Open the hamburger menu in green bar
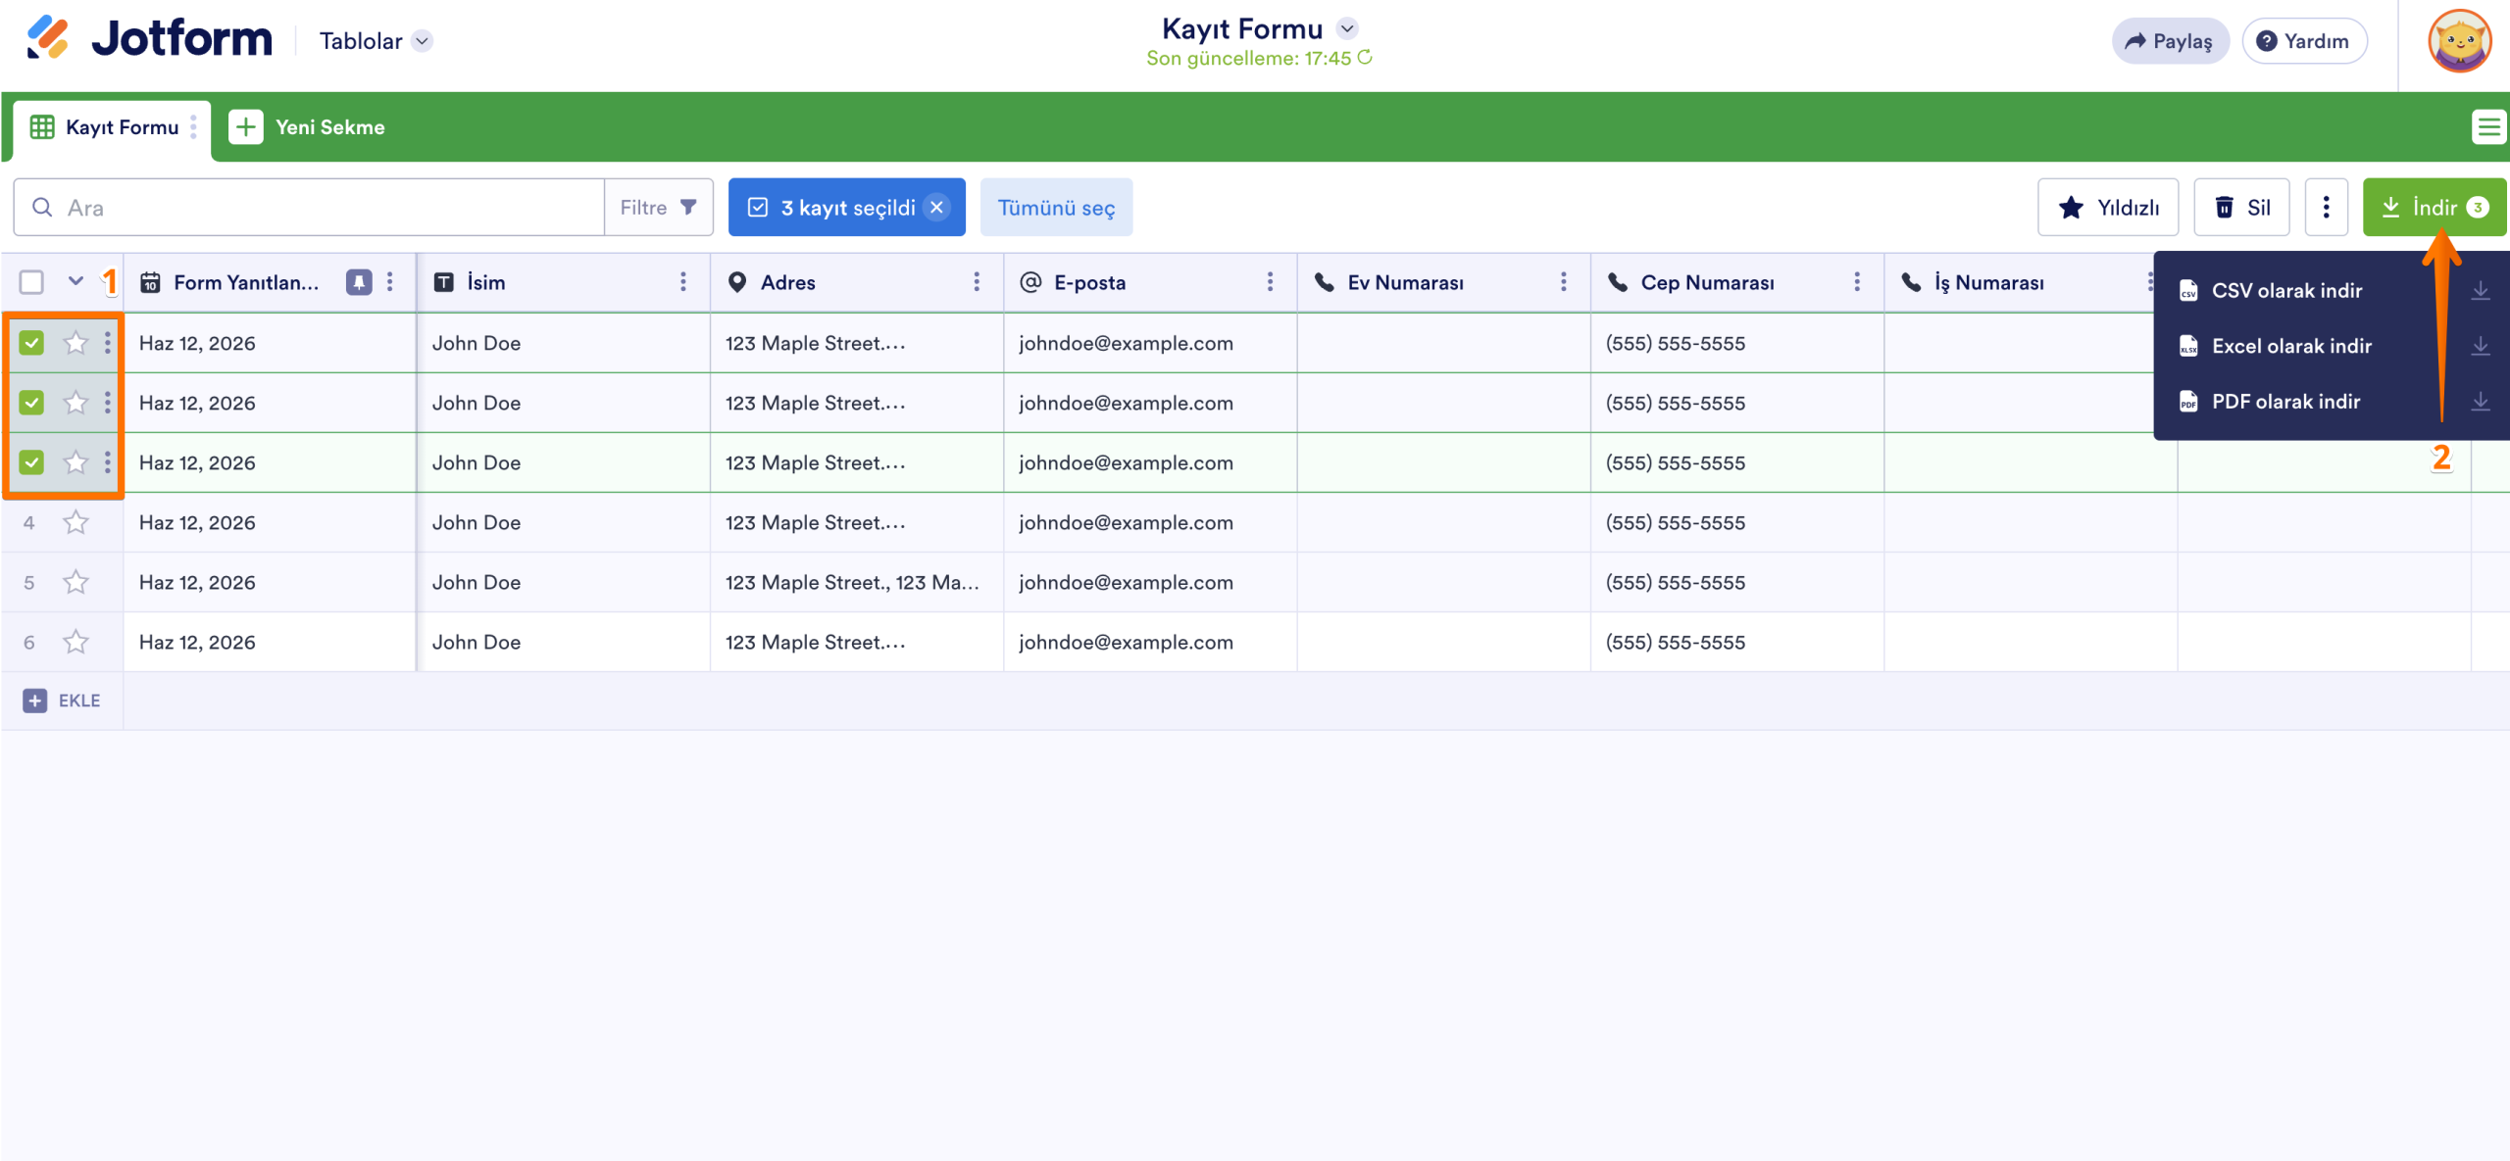 pos(2488,127)
